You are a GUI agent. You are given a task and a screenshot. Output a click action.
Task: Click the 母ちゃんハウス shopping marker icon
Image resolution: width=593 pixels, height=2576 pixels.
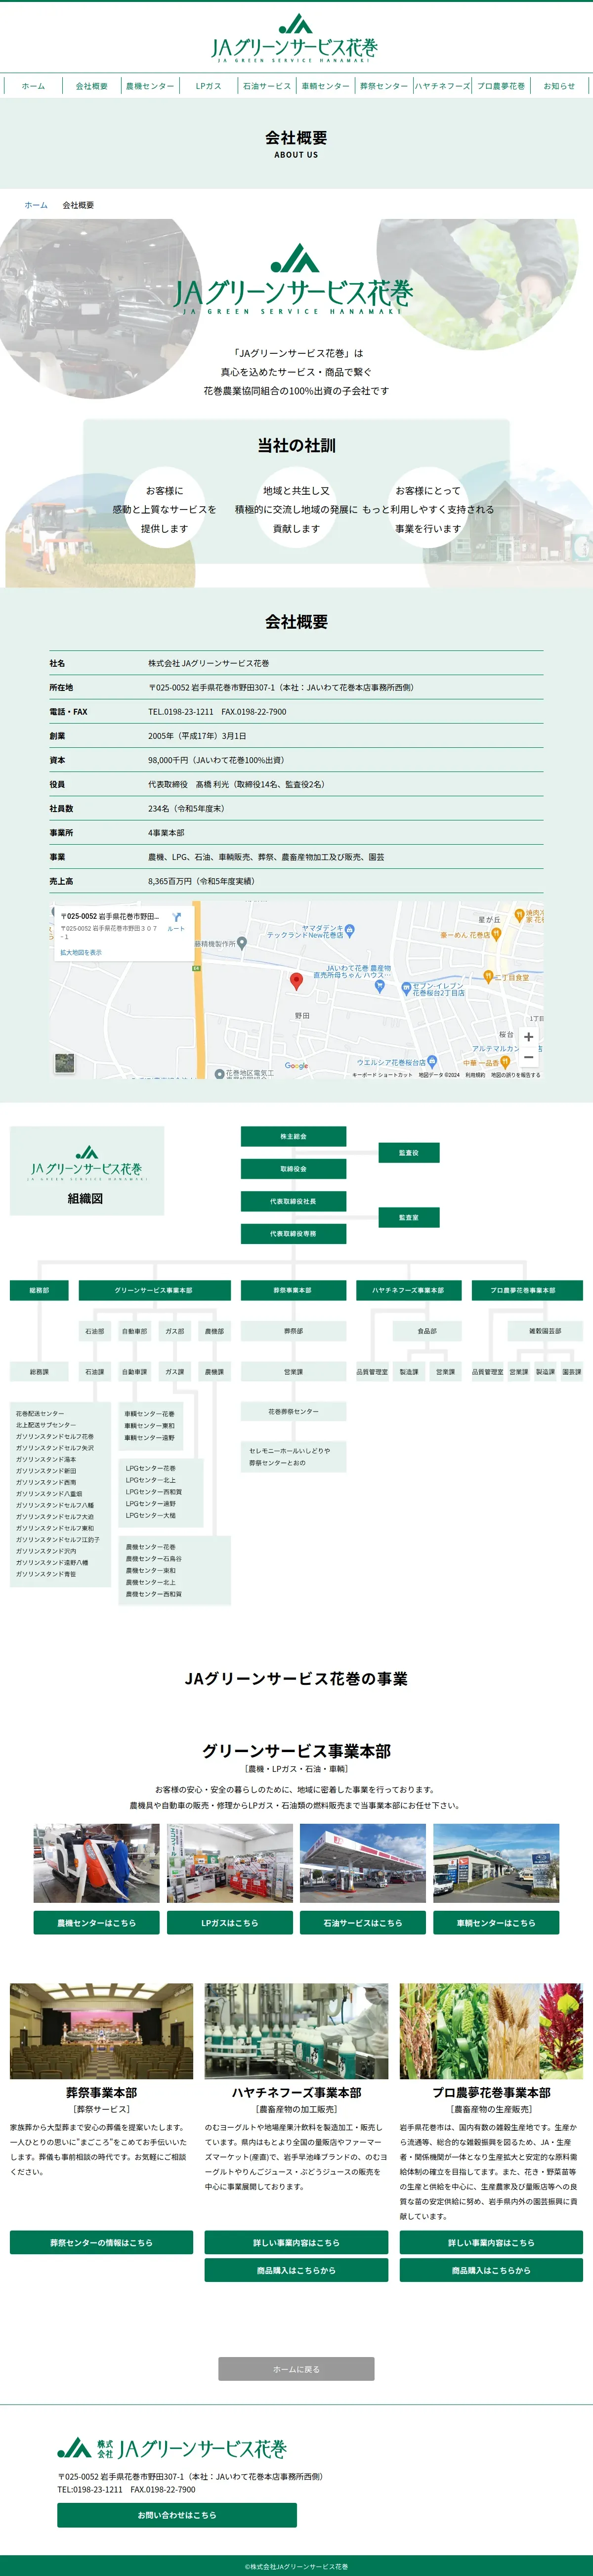click(379, 986)
